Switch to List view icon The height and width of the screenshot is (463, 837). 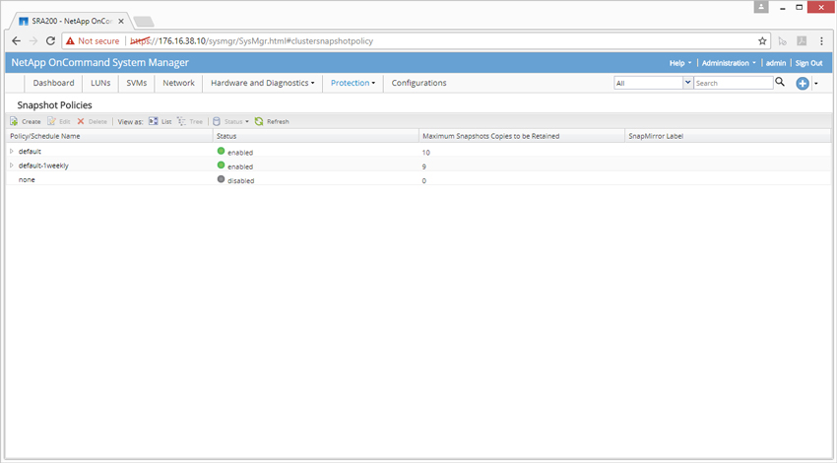pos(154,121)
